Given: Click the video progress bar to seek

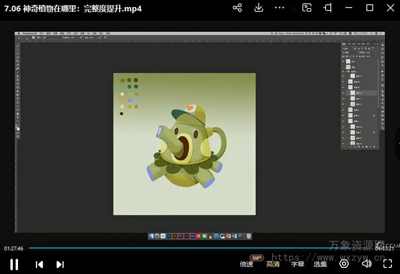Looking at the screenshot, I should 190,248.
